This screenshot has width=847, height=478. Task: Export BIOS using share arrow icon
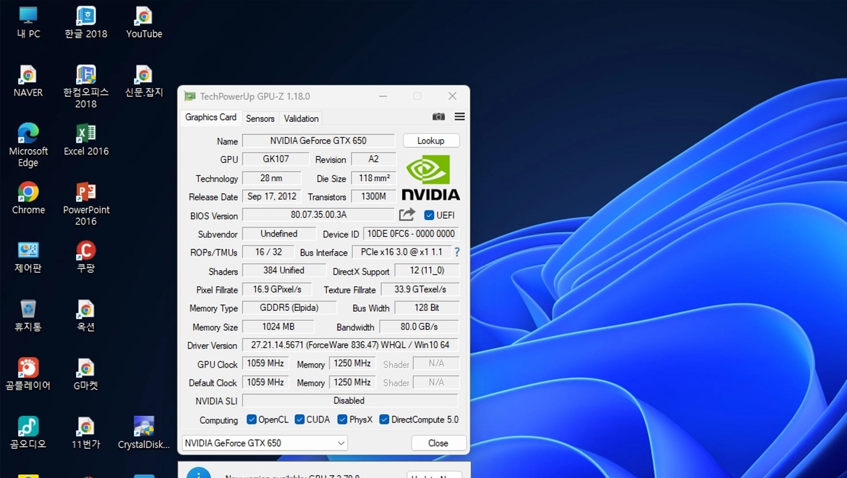point(407,215)
